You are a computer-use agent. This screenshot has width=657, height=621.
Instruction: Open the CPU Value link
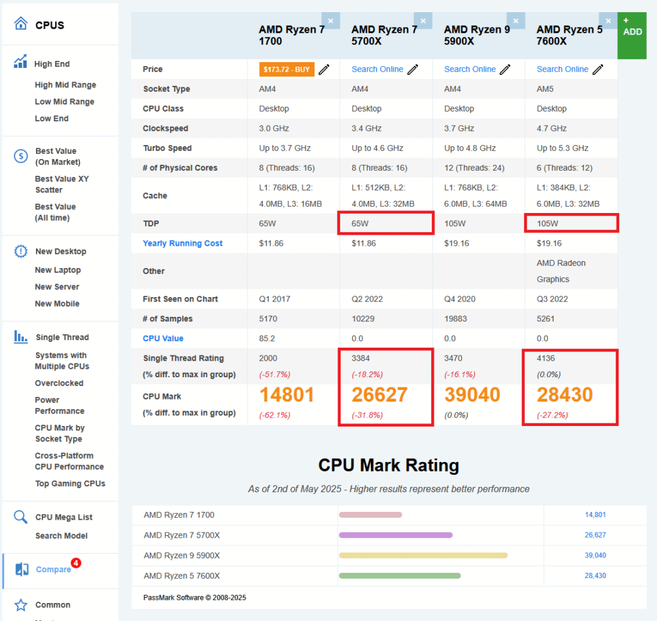click(163, 339)
